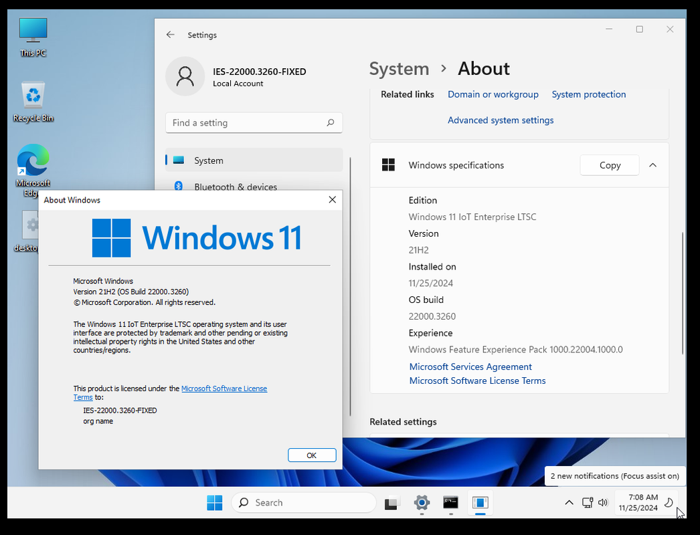Select Bluetooth & devices in sidebar
700x535 pixels.
pyautogui.click(x=254, y=187)
